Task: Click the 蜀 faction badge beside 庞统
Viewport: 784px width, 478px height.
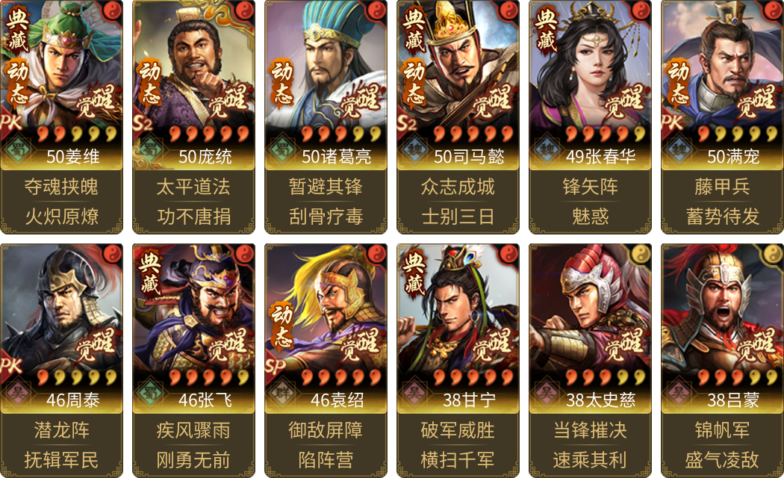Action: (x=150, y=150)
